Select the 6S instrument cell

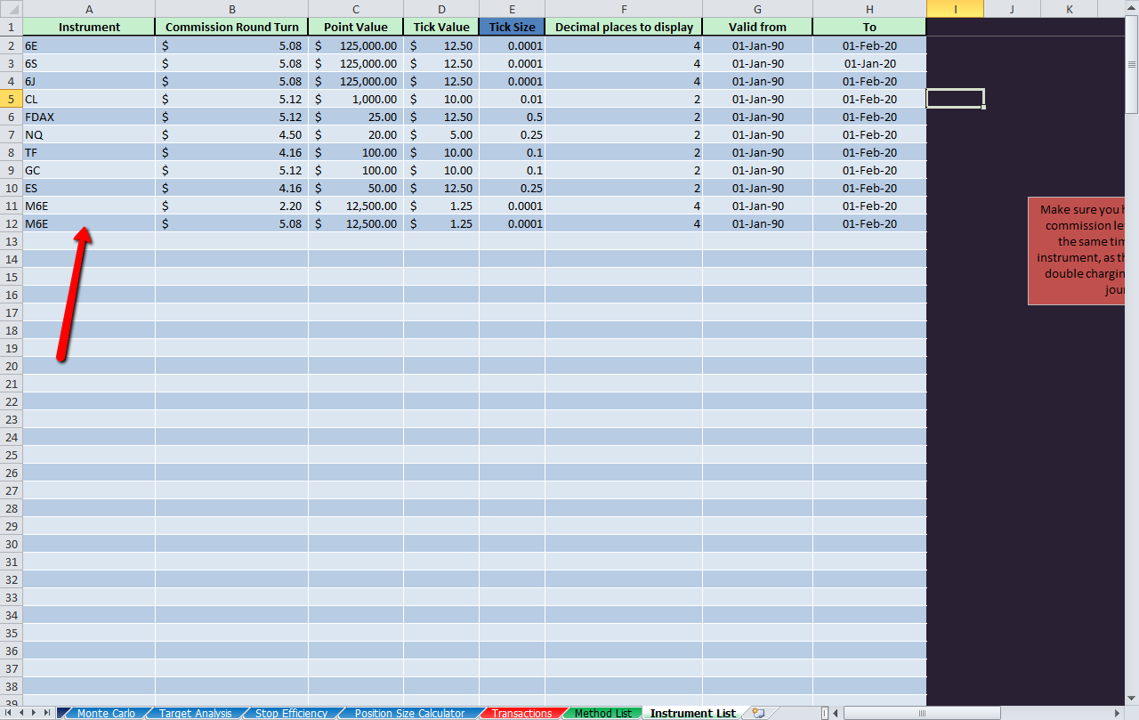[89, 63]
